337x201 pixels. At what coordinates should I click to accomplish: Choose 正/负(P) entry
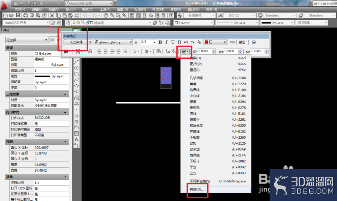click(216, 64)
